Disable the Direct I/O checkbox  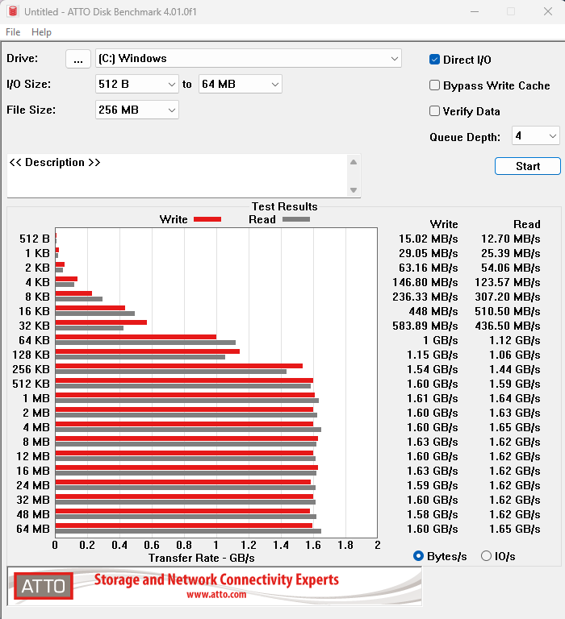point(434,60)
